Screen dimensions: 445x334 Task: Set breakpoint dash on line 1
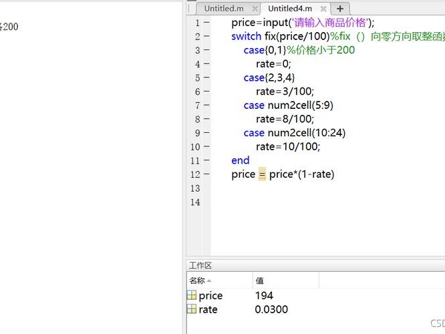click(206, 22)
